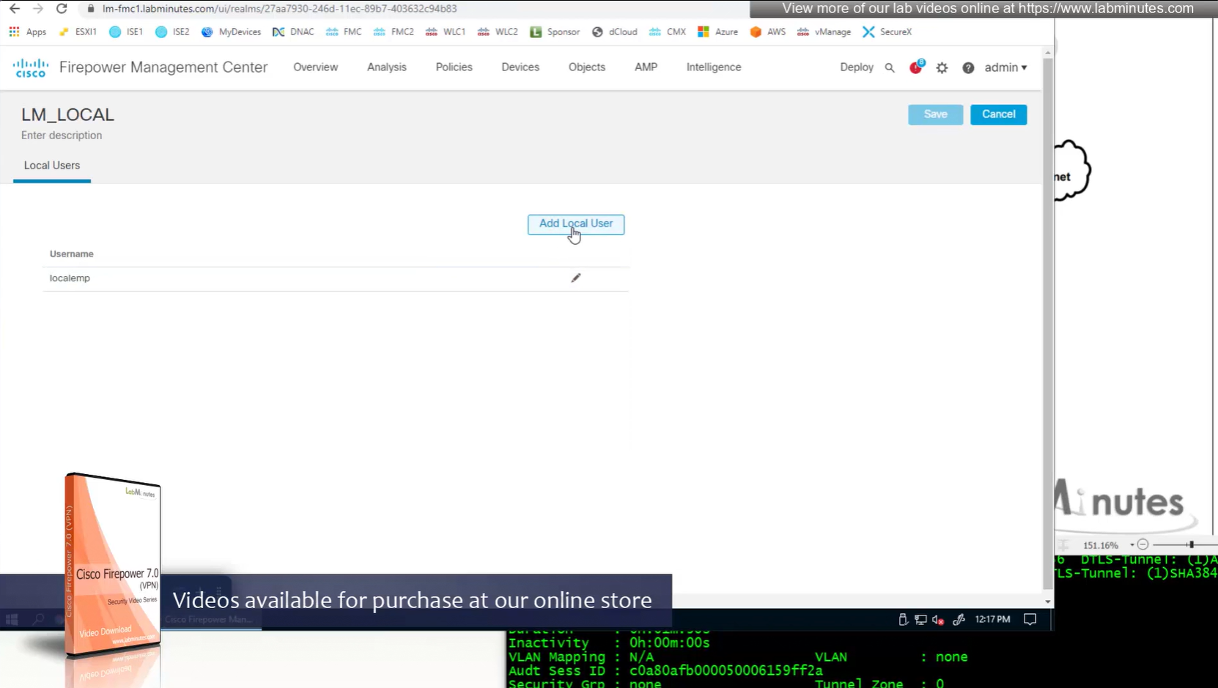Expand the admin user dropdown
Screen dimensions: 1218x688
pos(1005,67)
